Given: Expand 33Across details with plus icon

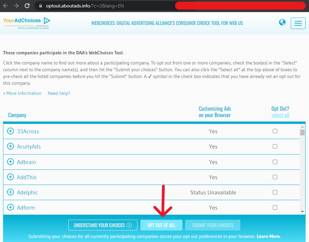Looking at the screenshot, I should pyautogui.click(x=10, y=131).
